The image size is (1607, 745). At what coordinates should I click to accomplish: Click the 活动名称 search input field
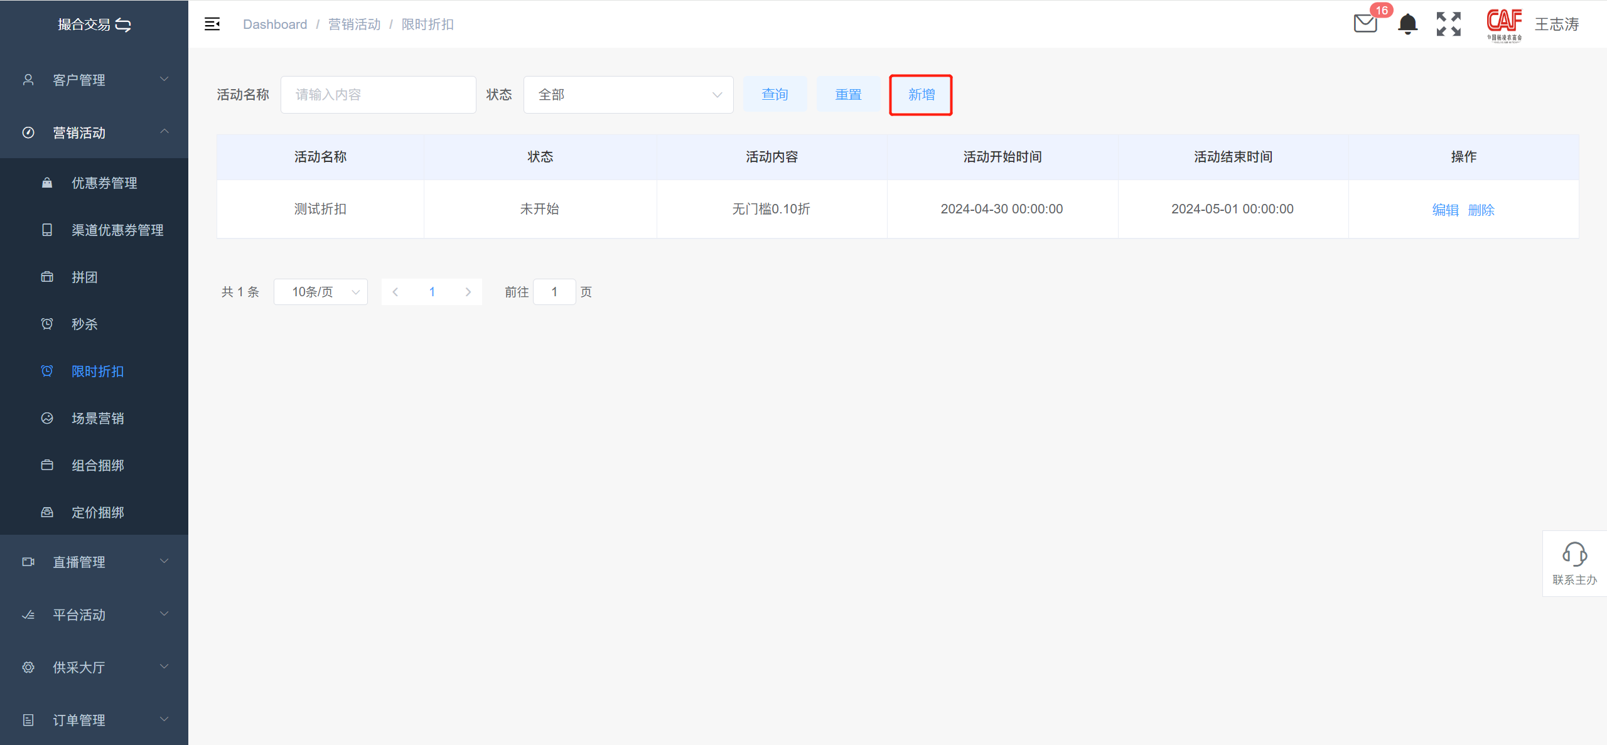pos(378,95)
